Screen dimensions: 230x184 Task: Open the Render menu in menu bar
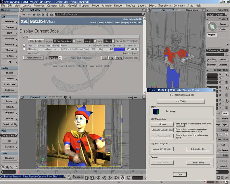click(x=118, y=5)
